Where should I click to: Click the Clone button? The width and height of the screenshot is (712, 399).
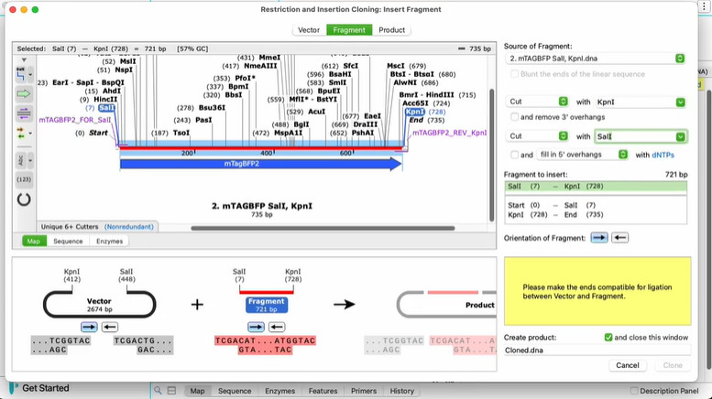[x=673, y=365]
